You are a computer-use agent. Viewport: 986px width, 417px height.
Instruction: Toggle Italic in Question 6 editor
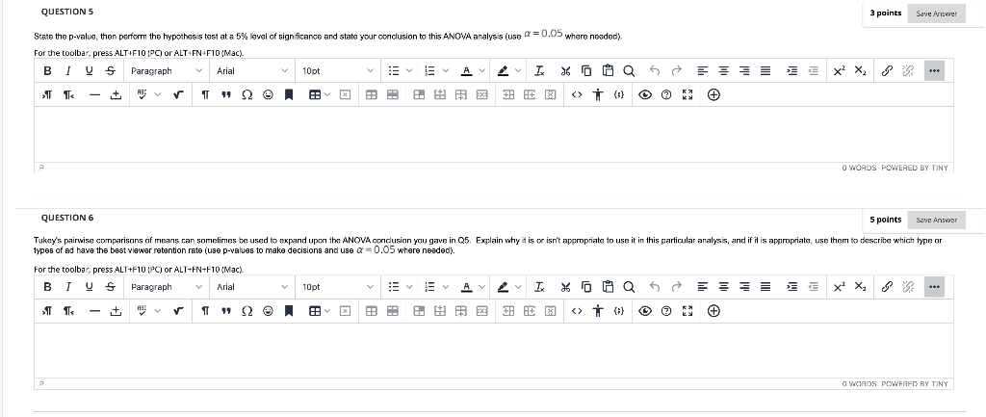pyautogui.click(x=68, y=287)
